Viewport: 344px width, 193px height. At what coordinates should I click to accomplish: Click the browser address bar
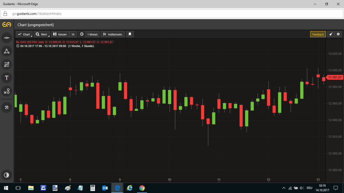(x=172, y=14)
